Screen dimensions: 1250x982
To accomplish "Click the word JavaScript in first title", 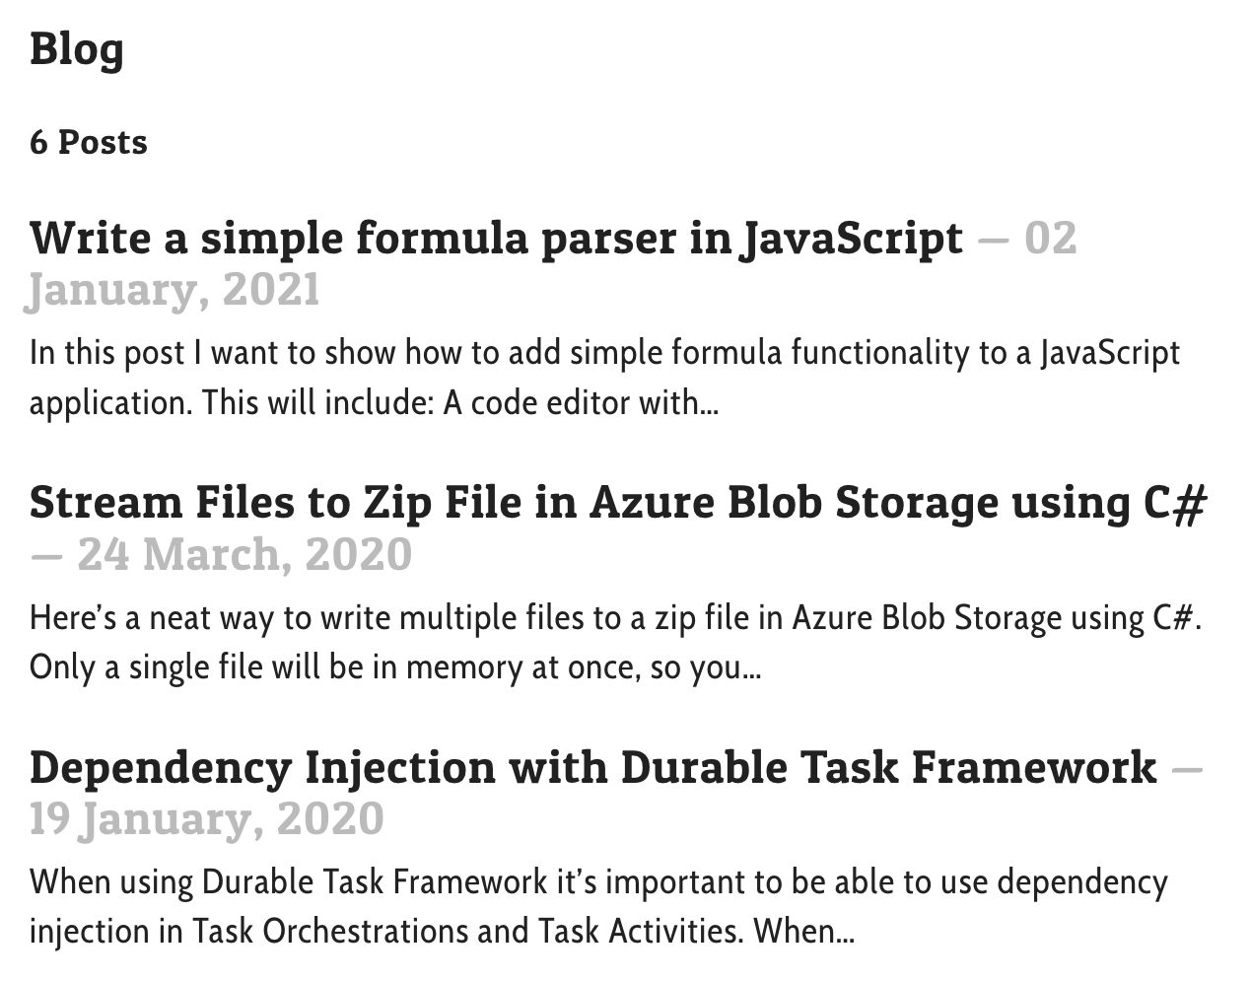I will click(851, 241).
